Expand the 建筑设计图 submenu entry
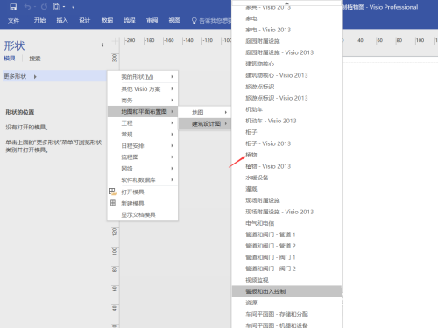The image size is (438, 328). pyautogui.click(x=205, y=123)
